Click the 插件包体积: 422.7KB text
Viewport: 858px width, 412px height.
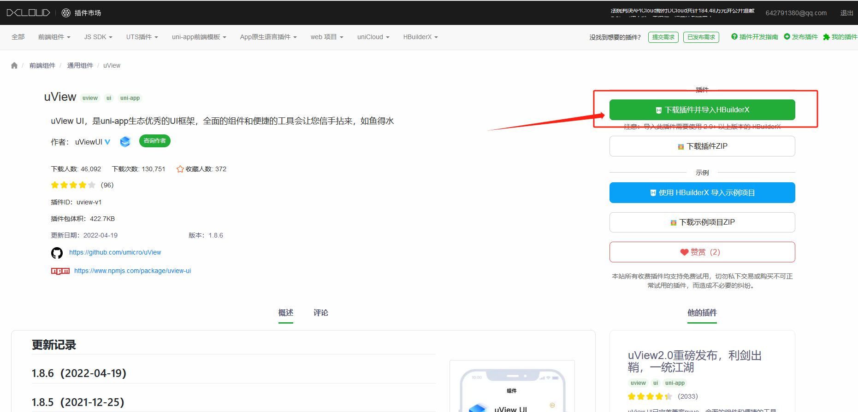point(83,219)
